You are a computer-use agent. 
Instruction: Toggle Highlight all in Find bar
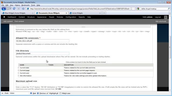pyautogui.click(x=52, y=93)
